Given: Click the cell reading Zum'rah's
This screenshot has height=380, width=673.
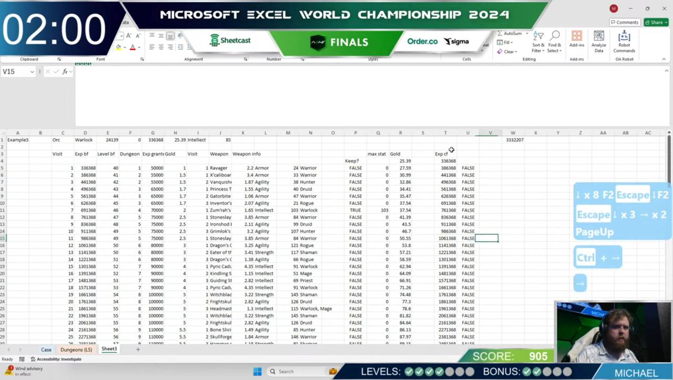Looking at the screenshot, I should click(x=220, y=210).
